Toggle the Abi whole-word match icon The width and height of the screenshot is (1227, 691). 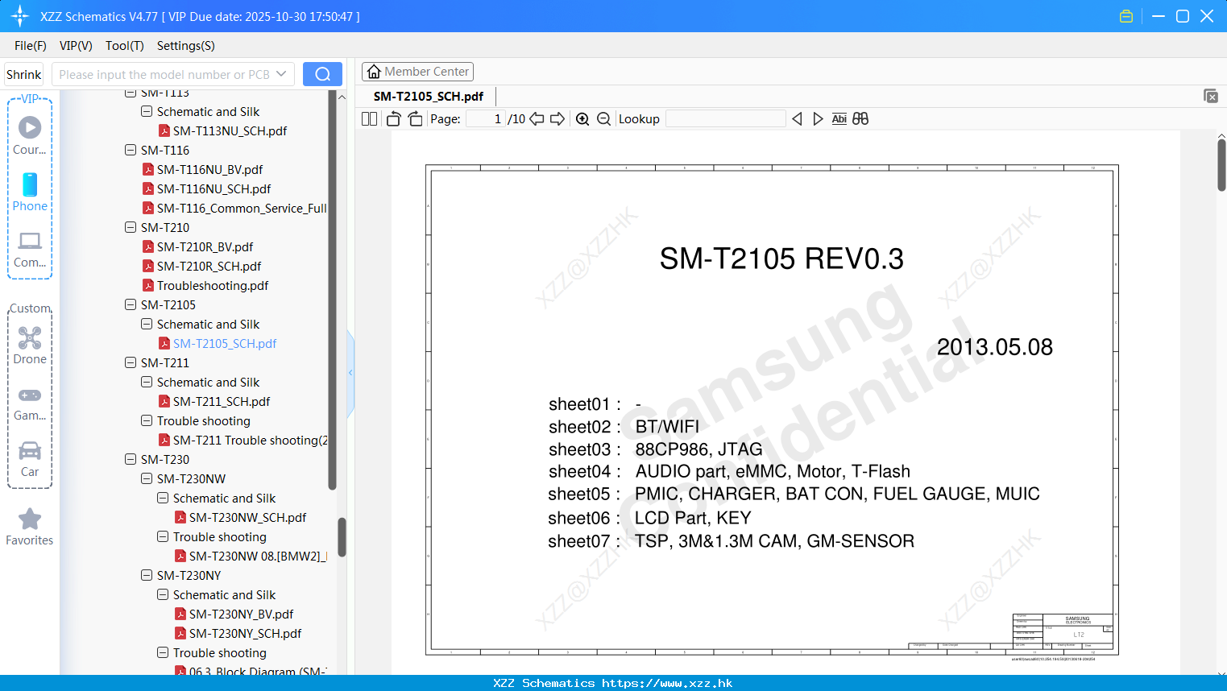(839, 119)
